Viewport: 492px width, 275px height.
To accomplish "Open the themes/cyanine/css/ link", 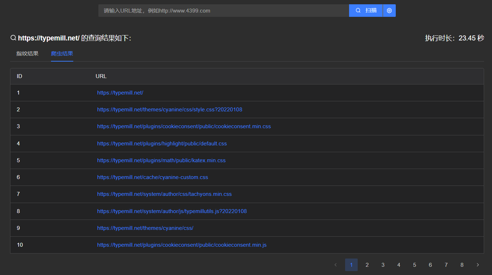I will (145, 228).
